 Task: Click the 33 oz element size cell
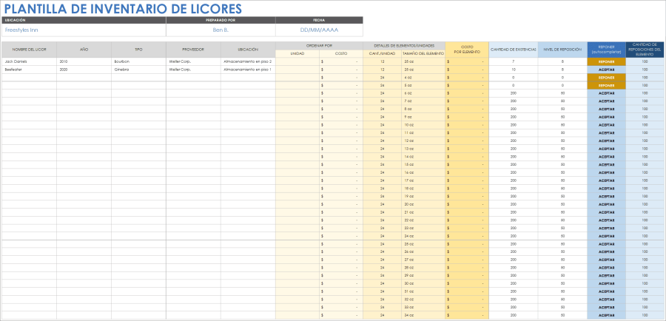pos(423,308)
